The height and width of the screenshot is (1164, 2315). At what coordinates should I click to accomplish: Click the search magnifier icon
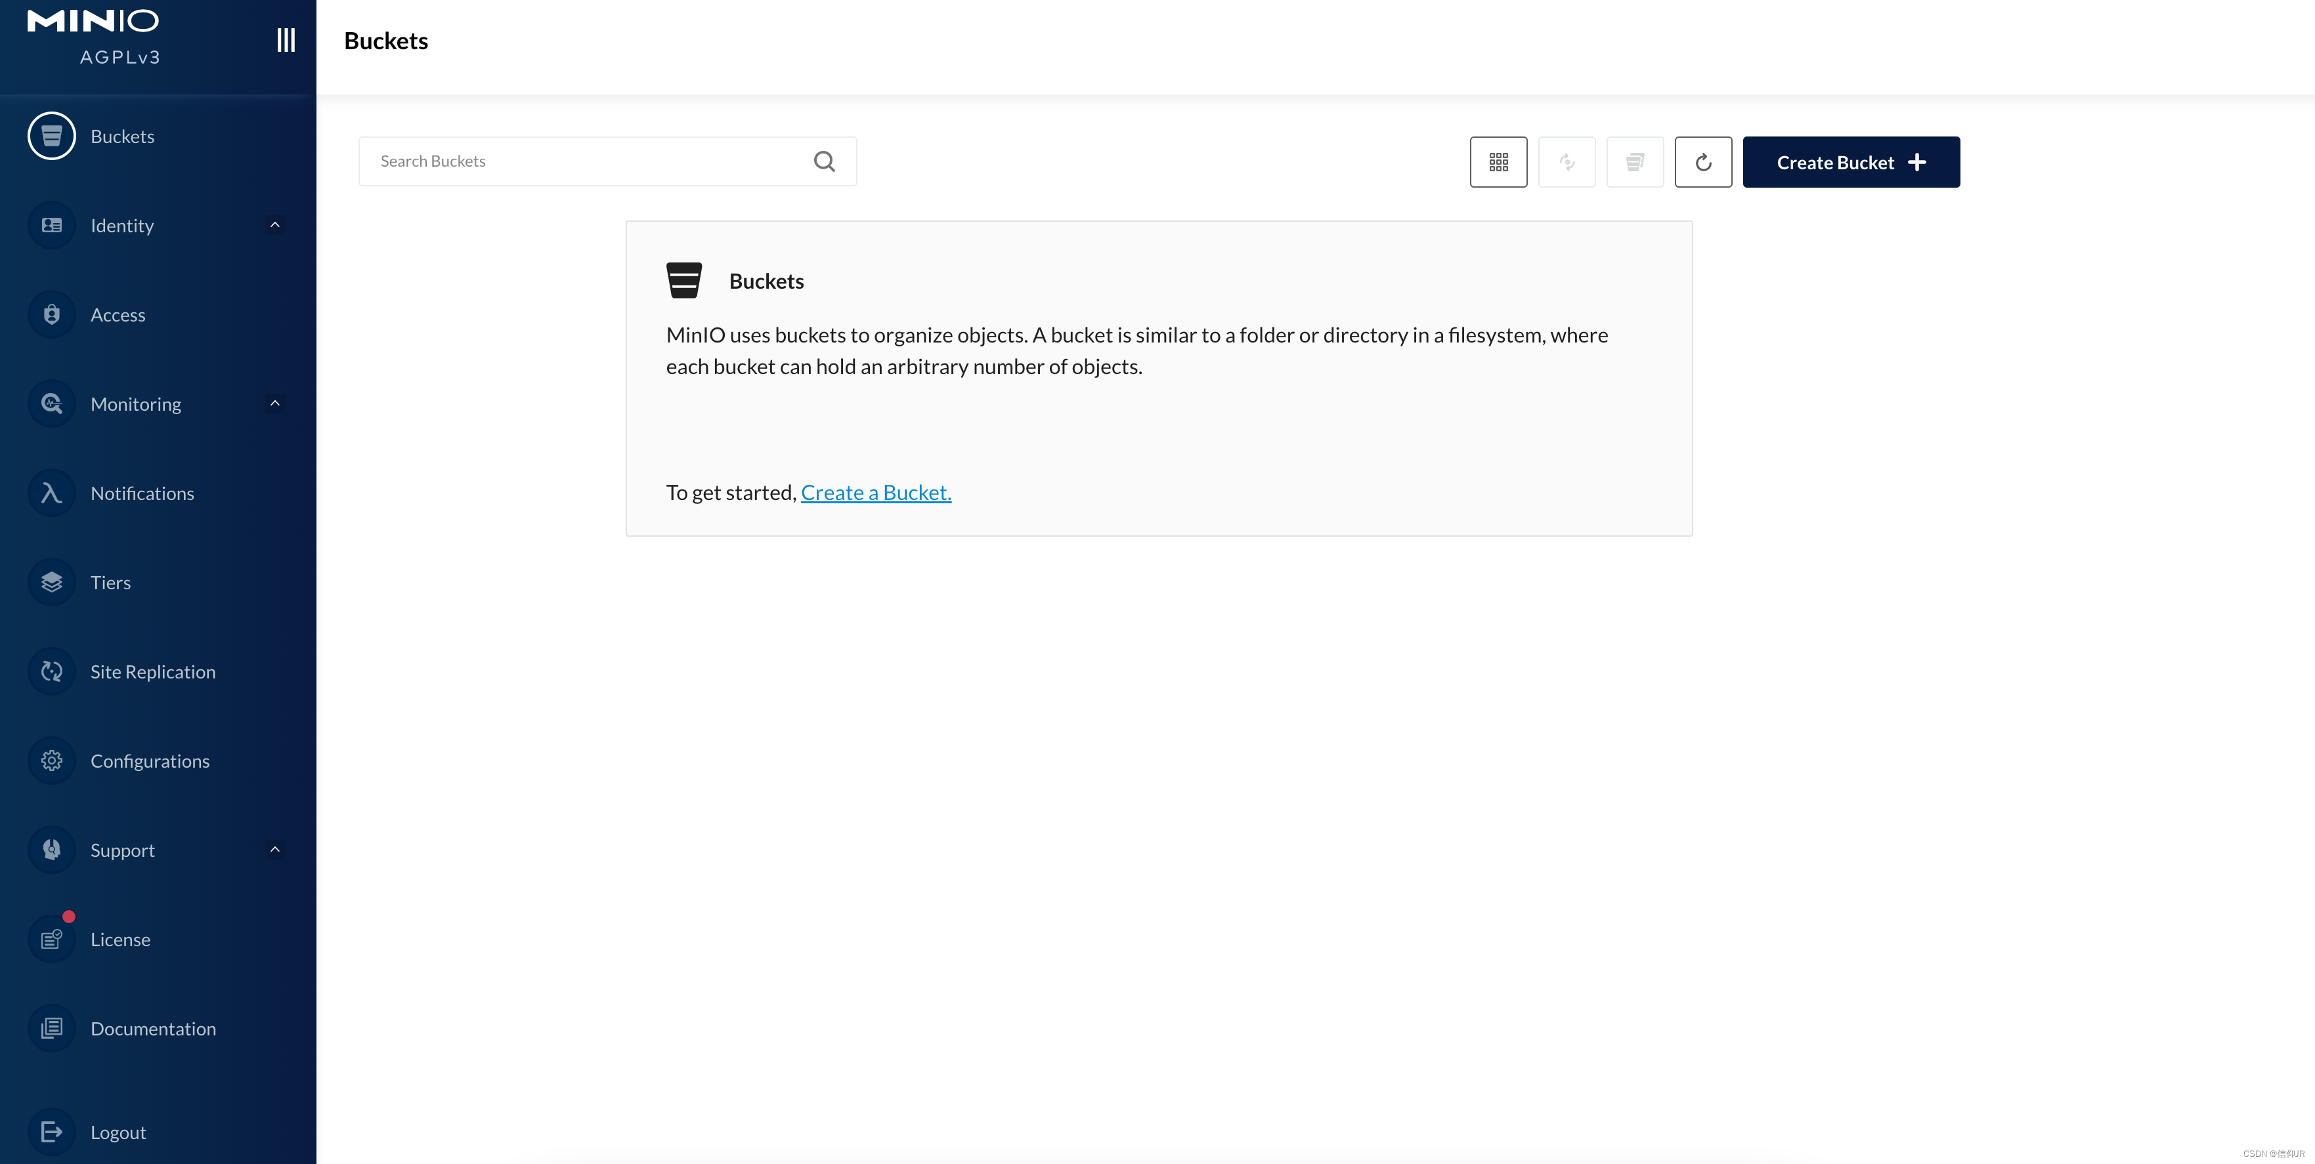click(824, 161)
